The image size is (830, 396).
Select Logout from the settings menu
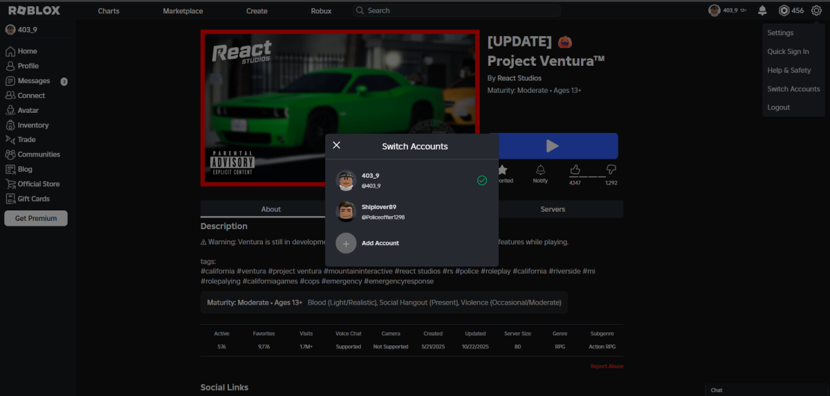(778, 107)
